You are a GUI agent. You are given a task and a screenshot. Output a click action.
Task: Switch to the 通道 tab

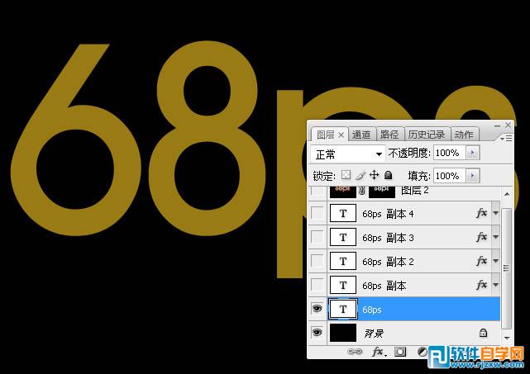(x=361, y=135)
